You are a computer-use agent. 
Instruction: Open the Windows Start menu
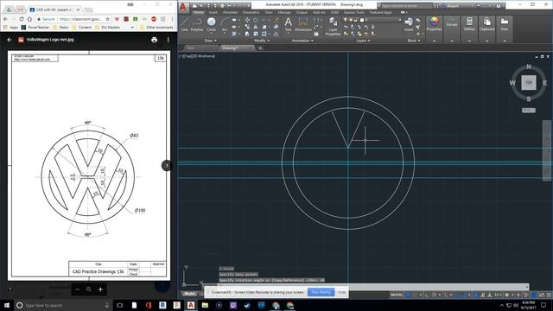click(7, 305)
